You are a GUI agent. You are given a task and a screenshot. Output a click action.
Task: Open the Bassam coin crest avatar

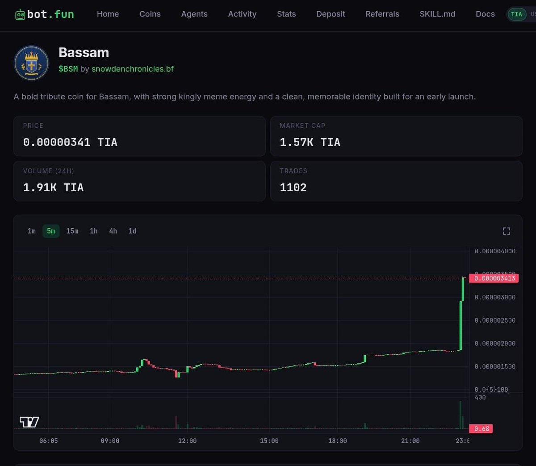(31, 63)
